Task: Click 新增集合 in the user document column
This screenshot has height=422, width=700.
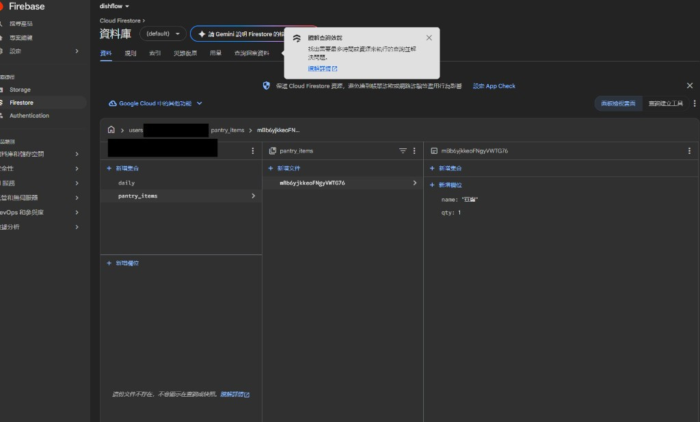Action: tap(123, 168)
